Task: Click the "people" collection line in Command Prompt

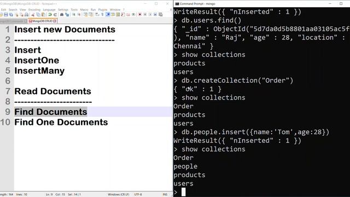Action: tap(185, 166)
